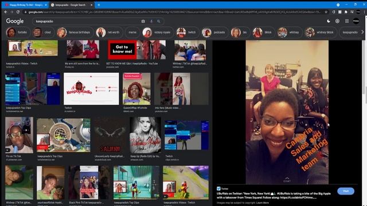Viewport: 367px width, 206px height.
Task: Click the 'GET TO KNOW ME Q&A' caption
Action: click(x=132, y=64)
